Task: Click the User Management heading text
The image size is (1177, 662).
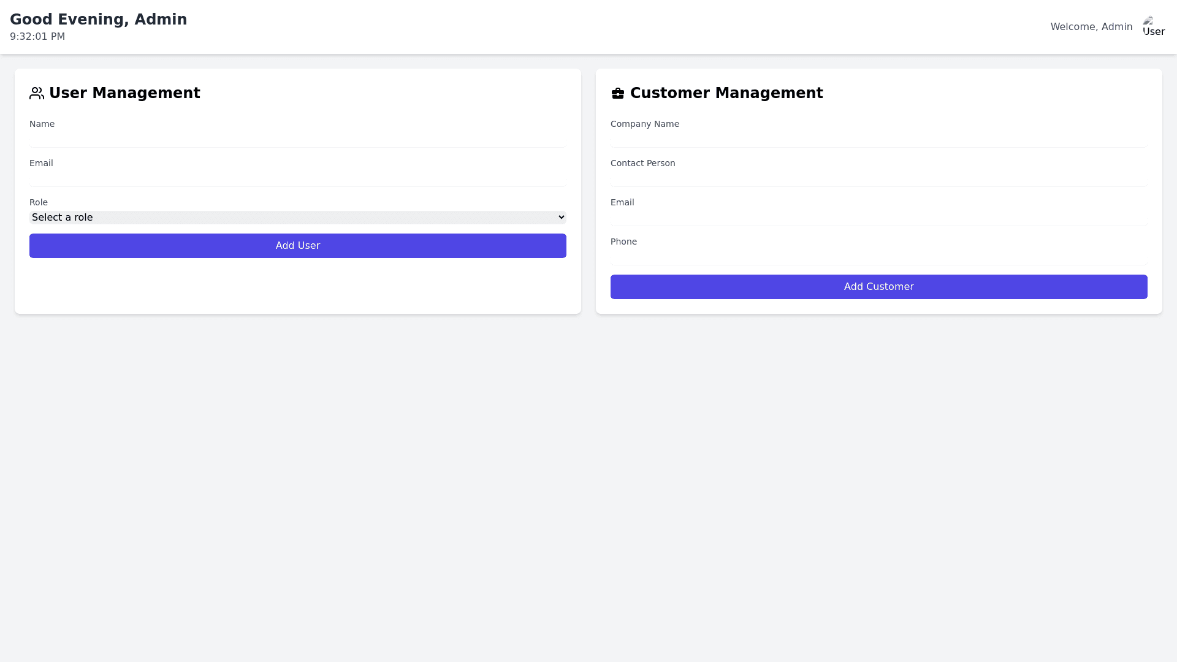Action: 124,93
